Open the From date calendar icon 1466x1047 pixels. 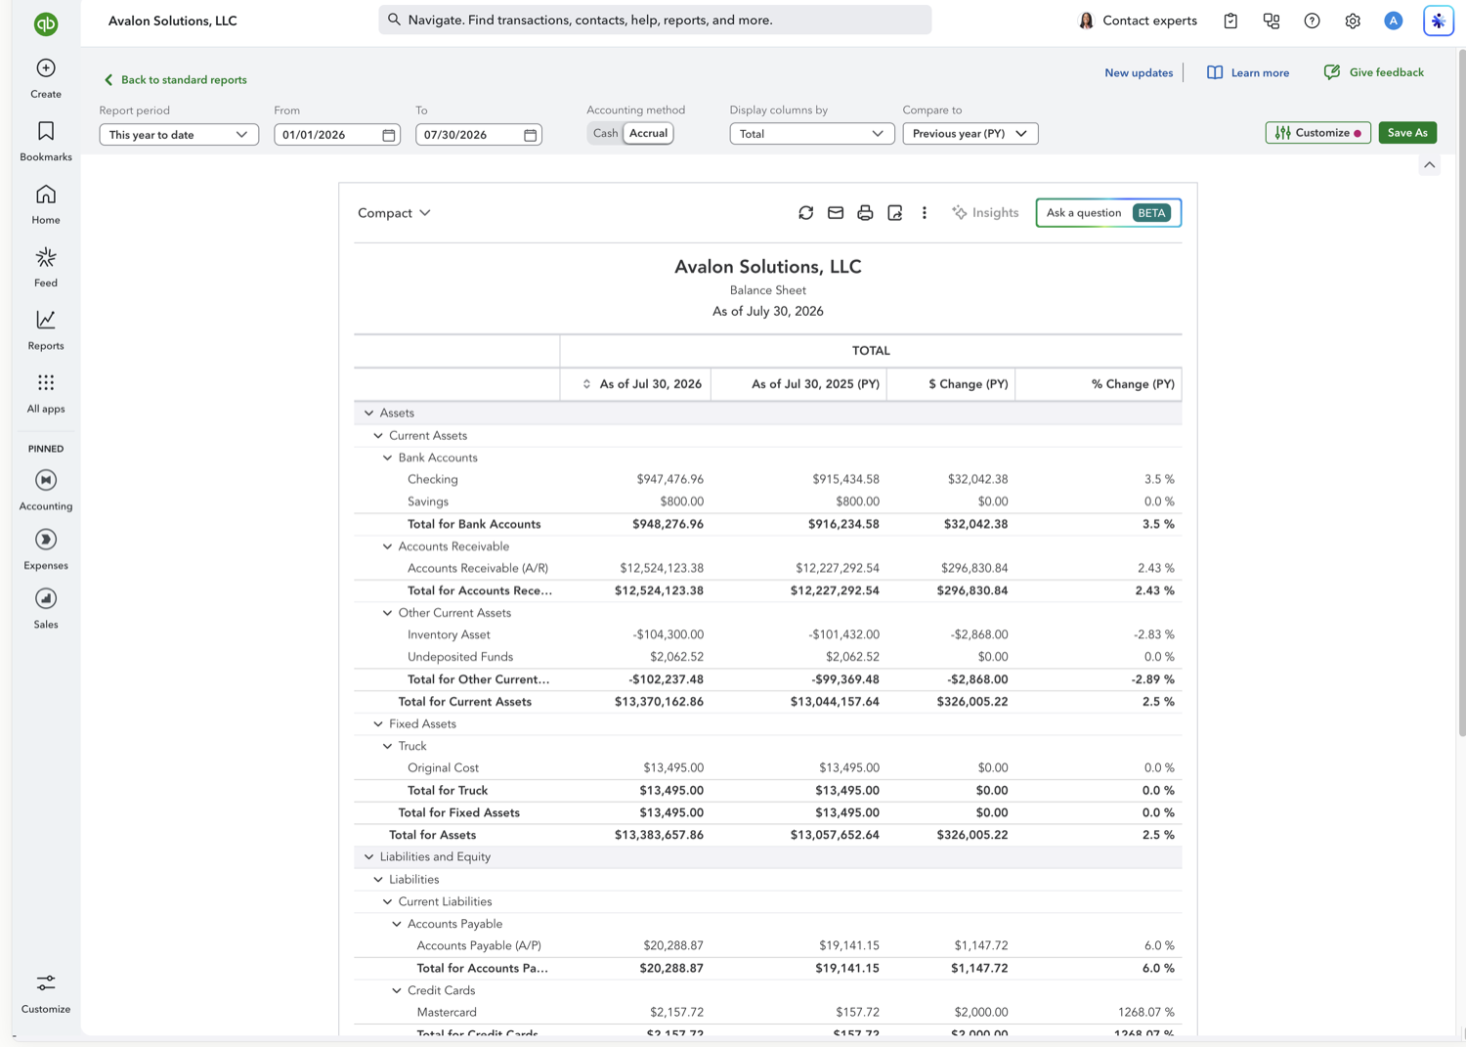tap(389, 135)
